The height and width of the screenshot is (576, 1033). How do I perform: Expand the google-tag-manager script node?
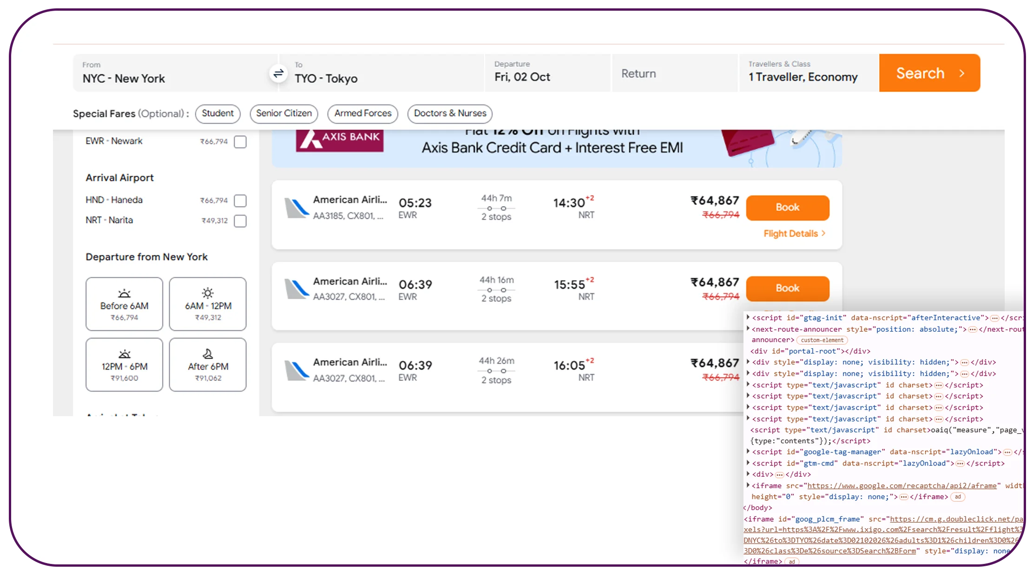pyautogui.click(x=748, y=452)
